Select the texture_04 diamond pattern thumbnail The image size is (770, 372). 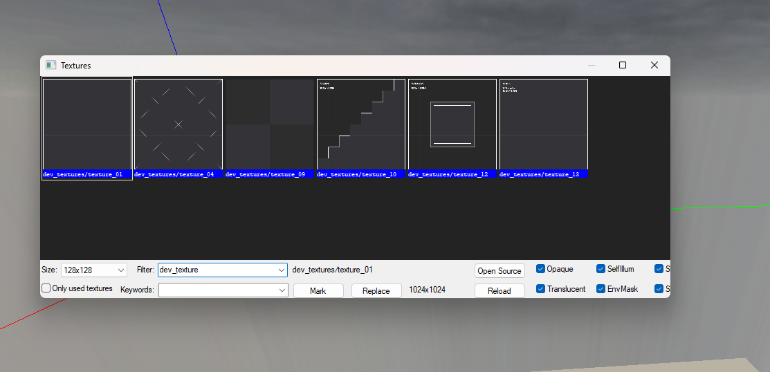178,124
